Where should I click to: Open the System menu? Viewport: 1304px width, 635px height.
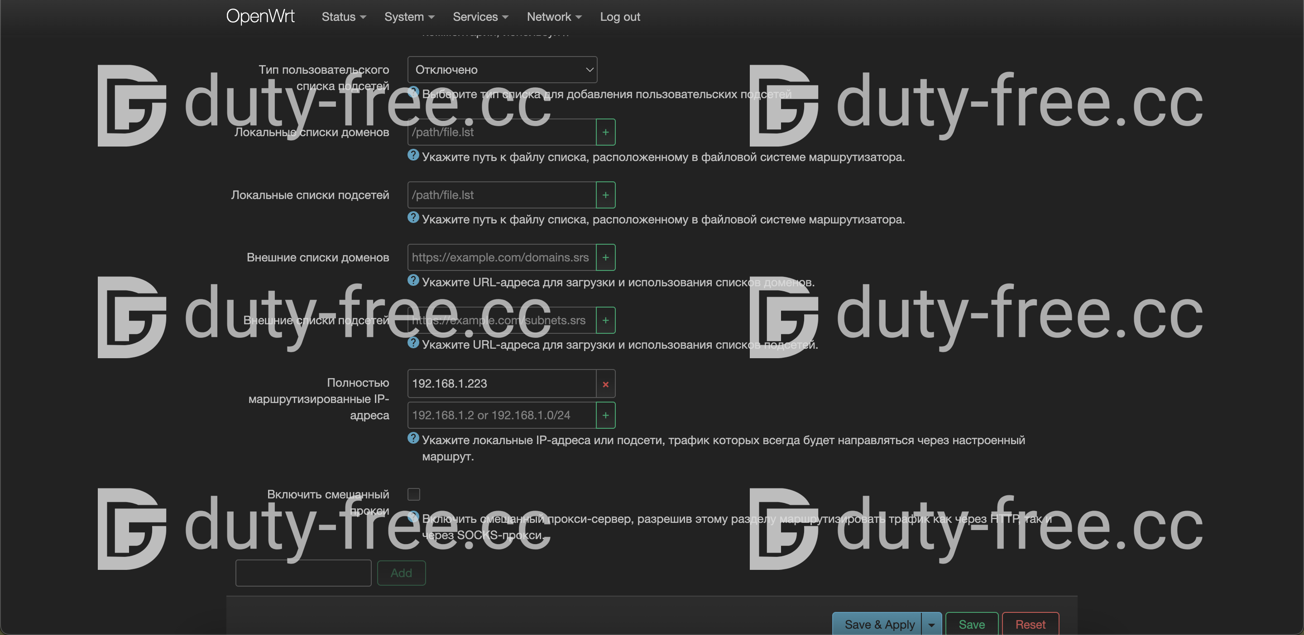409,17
